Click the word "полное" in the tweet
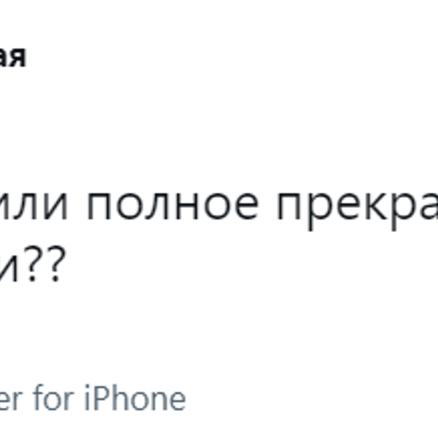Screen dimensions: 438x438 [x=173, y=206]
